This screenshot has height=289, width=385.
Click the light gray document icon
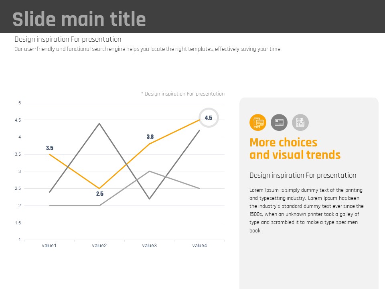tap(300, 122)
